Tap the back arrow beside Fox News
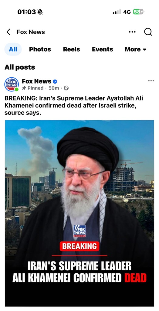Viewport: 159px width, 311px height. pos(8,32)
